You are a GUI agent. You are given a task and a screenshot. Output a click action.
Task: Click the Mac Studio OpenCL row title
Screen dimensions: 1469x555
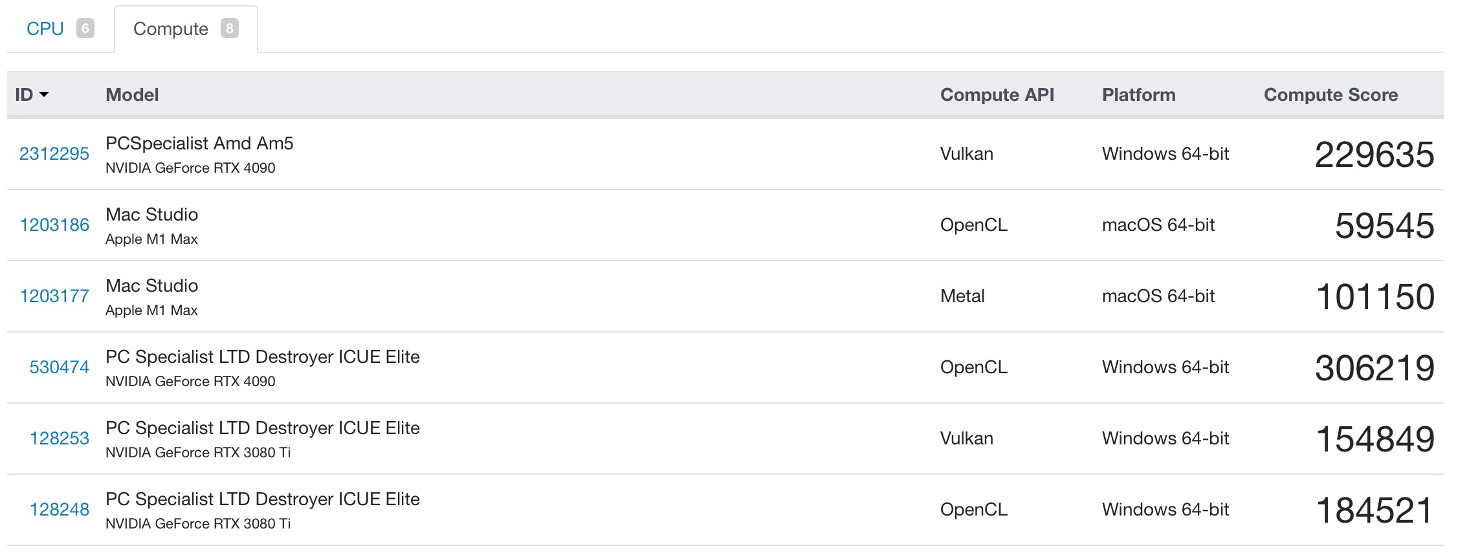pos(152,214)
